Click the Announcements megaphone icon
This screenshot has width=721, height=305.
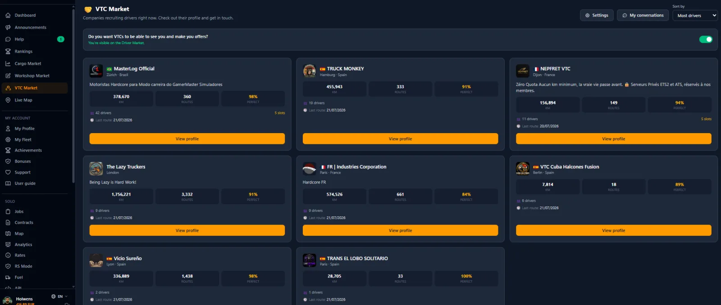[8, 27]
